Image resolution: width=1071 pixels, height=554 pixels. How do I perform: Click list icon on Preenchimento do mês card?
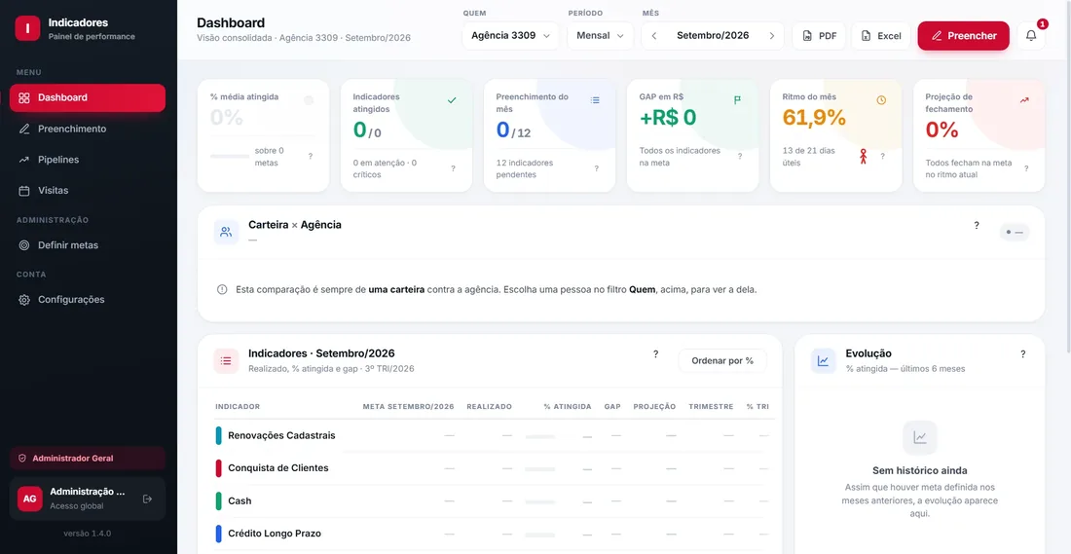(x=595, y=100)
